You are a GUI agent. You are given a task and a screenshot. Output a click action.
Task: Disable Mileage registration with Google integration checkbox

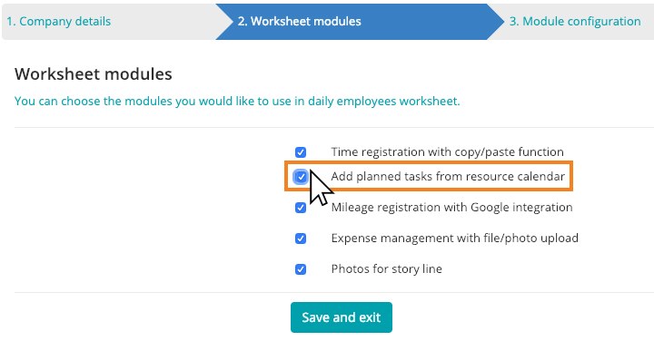[x=301, y=208]
